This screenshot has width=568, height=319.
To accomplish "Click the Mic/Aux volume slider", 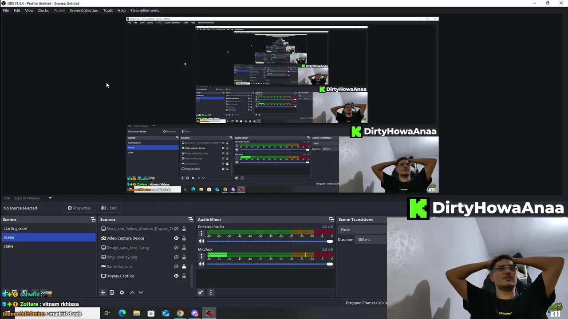I will coord(269,264).
